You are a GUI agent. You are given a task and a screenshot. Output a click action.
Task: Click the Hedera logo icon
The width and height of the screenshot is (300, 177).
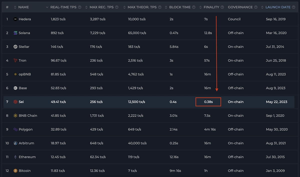pos(15,19)
